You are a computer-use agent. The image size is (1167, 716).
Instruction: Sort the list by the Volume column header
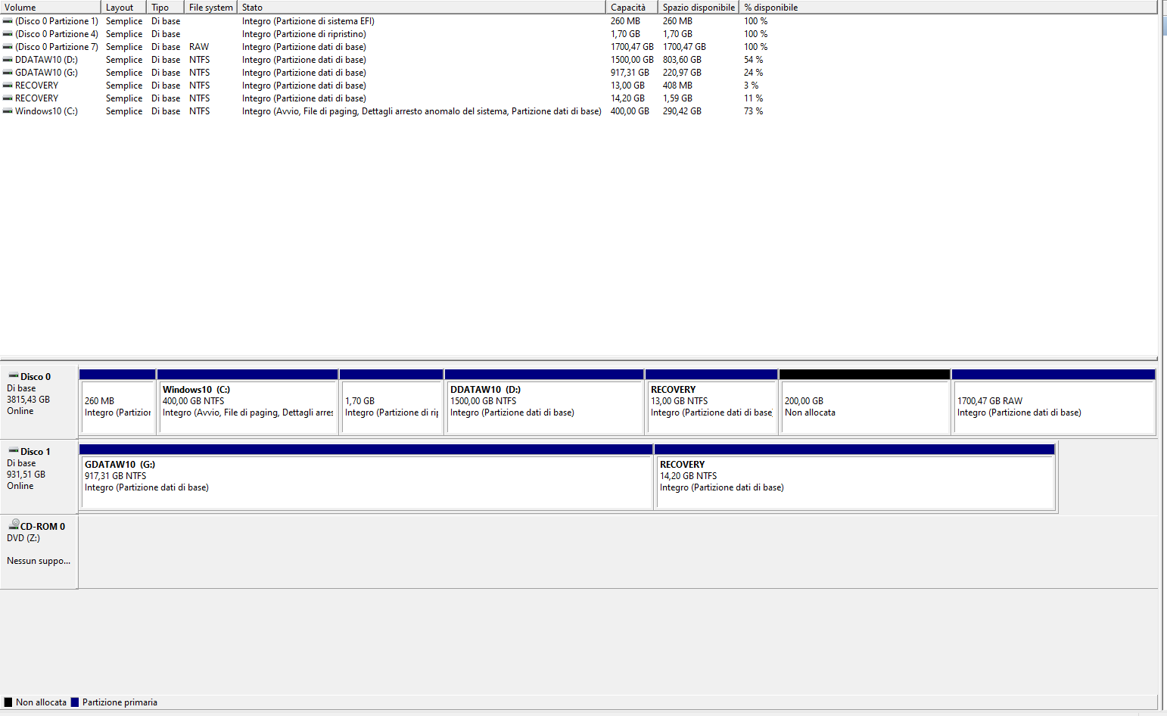coord(51,7)
